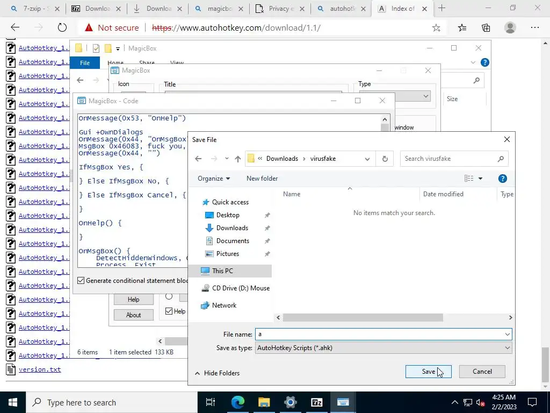Open the view options dropdown arrow

coord(480,179)
